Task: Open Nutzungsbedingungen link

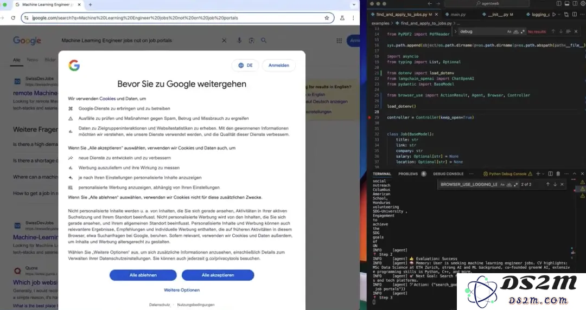Action: (196, 305)
